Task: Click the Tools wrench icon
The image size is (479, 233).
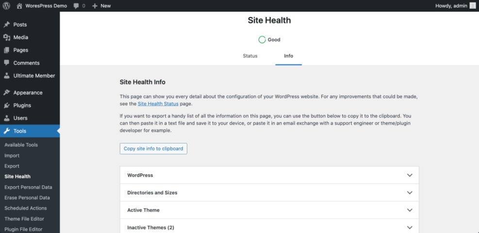Action: click(x=7, y=131)
